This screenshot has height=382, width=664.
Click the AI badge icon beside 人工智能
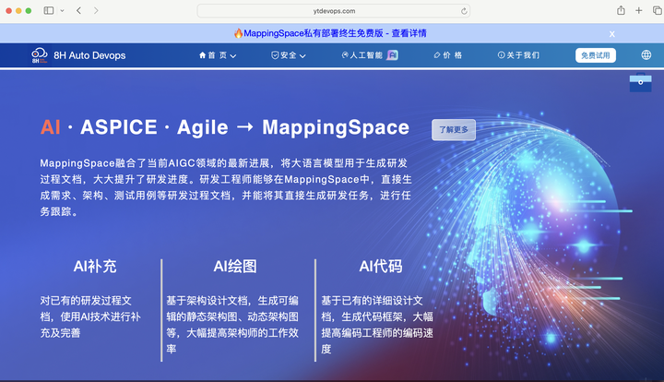pos(393,55)
